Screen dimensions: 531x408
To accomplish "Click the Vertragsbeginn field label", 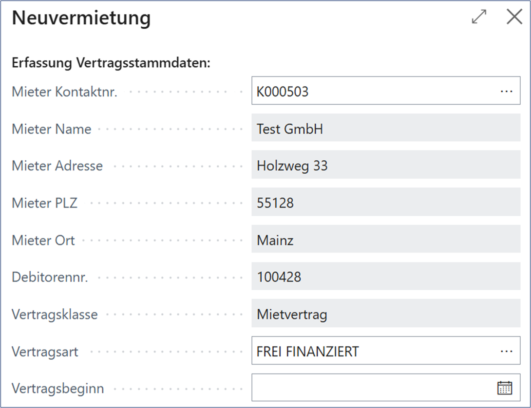I will click(58, 389).
